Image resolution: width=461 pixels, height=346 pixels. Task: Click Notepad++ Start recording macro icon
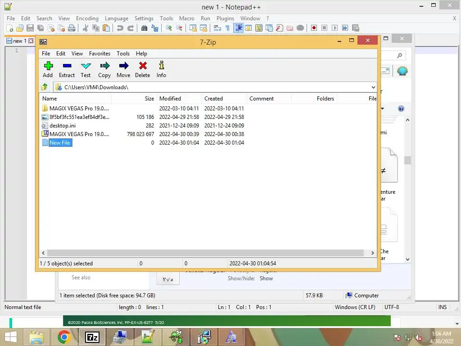314,28
